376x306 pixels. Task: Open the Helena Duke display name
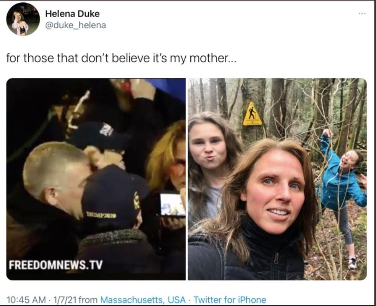73,14
